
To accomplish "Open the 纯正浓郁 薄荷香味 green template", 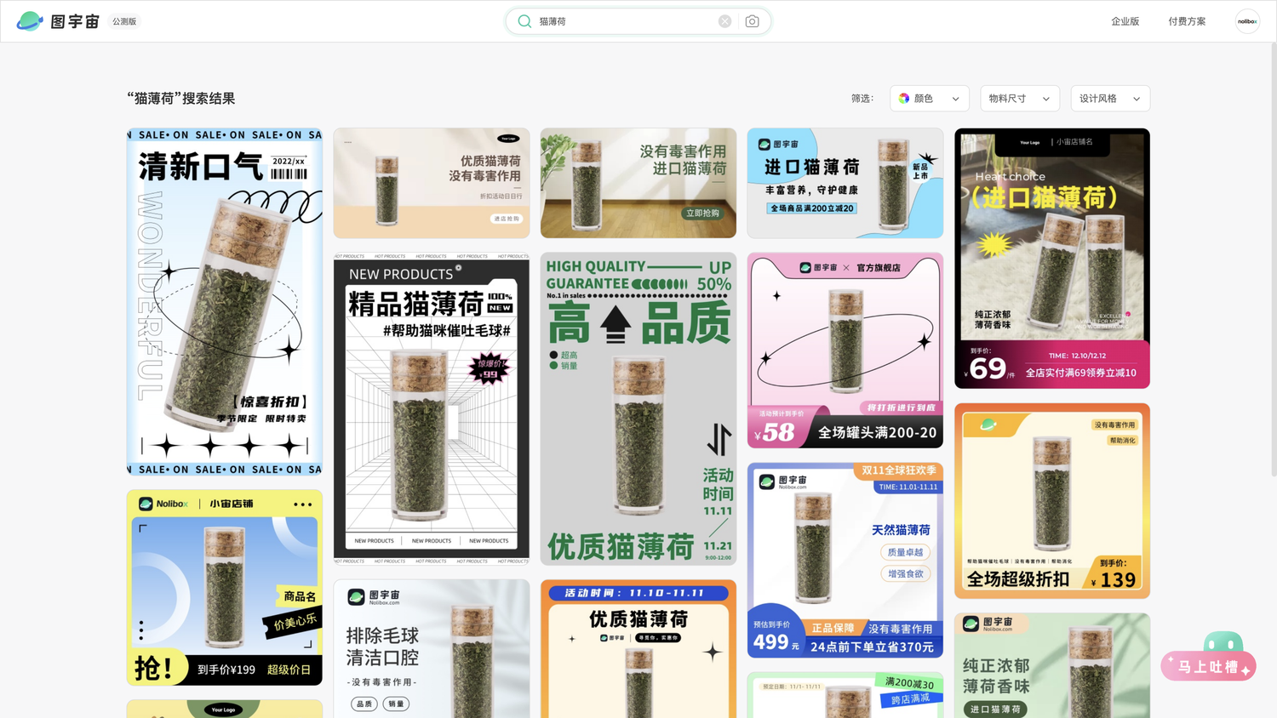I will pyautogui.click(x=1052, y=666).
